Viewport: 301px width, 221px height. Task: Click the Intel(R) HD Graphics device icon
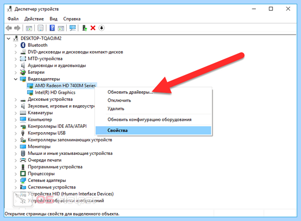[x=30, y=93]
